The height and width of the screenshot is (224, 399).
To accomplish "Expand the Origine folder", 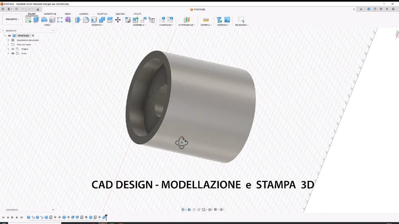I will [x=8, y=49].
